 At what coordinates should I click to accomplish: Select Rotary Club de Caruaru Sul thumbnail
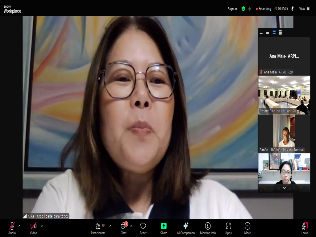click(284, 95)
